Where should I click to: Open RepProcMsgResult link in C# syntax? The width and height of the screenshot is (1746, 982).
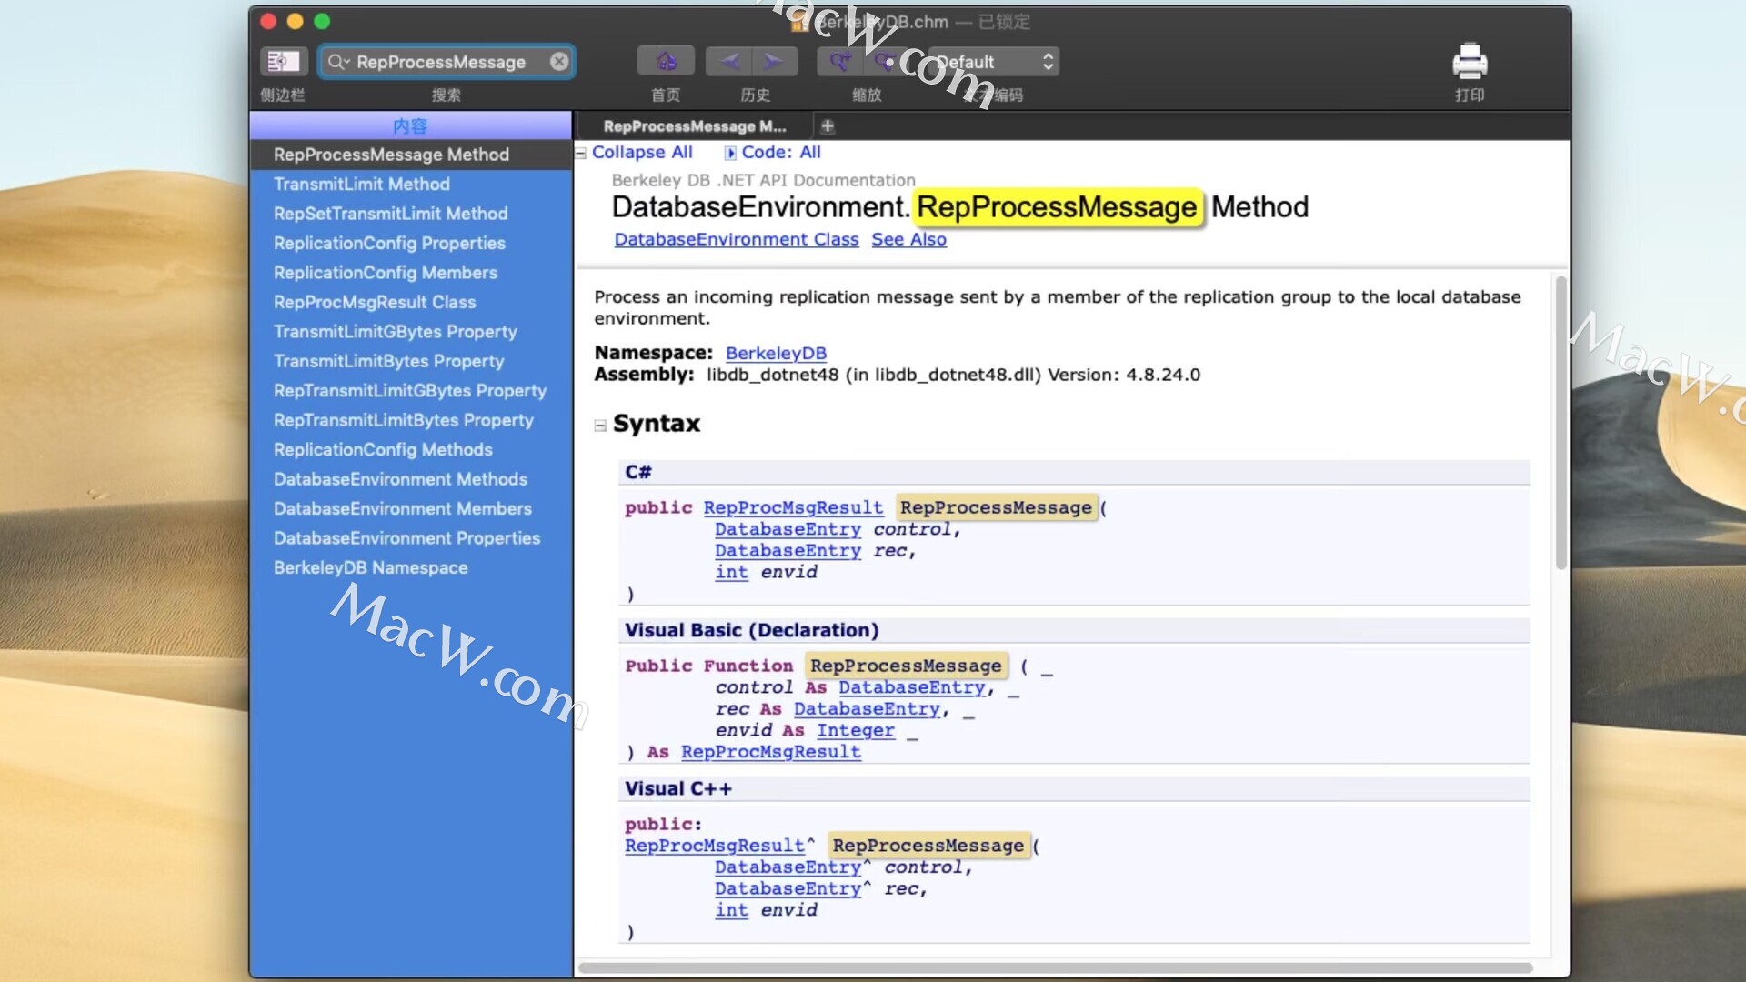tap(793, 508)
